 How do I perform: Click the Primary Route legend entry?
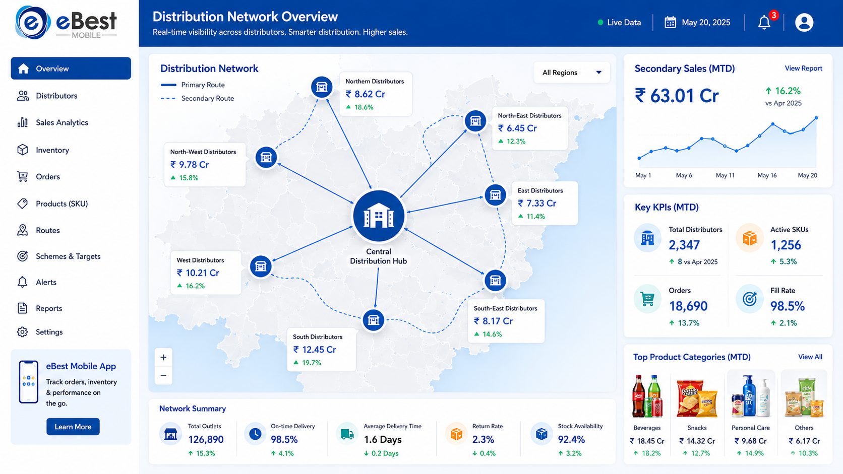click(x=193, y=85)
